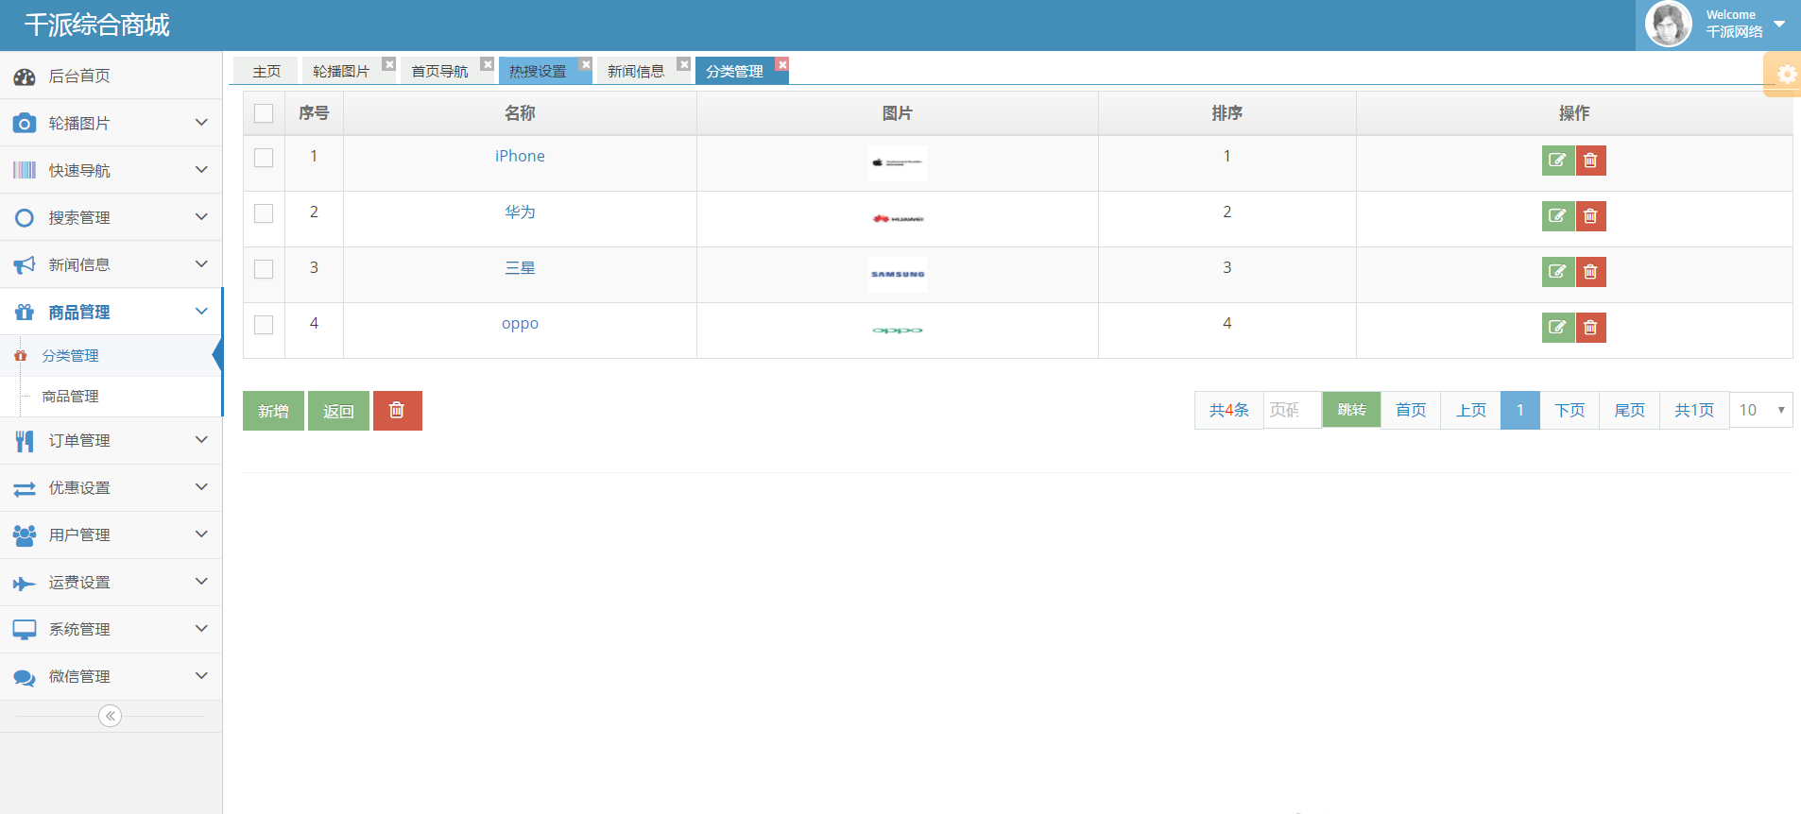Go to 首页 in pagination

click(x=1411, y=410)
